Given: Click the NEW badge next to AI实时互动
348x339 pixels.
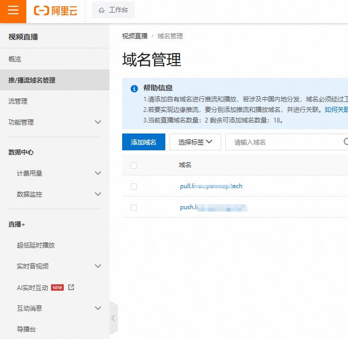Looking at the screenshot, I should click(57, 287).
